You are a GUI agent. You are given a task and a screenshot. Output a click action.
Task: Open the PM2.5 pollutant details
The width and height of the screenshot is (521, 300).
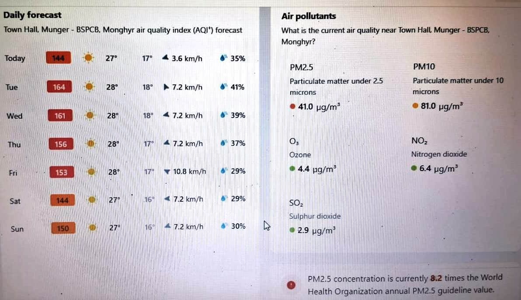tap(302, 67)
